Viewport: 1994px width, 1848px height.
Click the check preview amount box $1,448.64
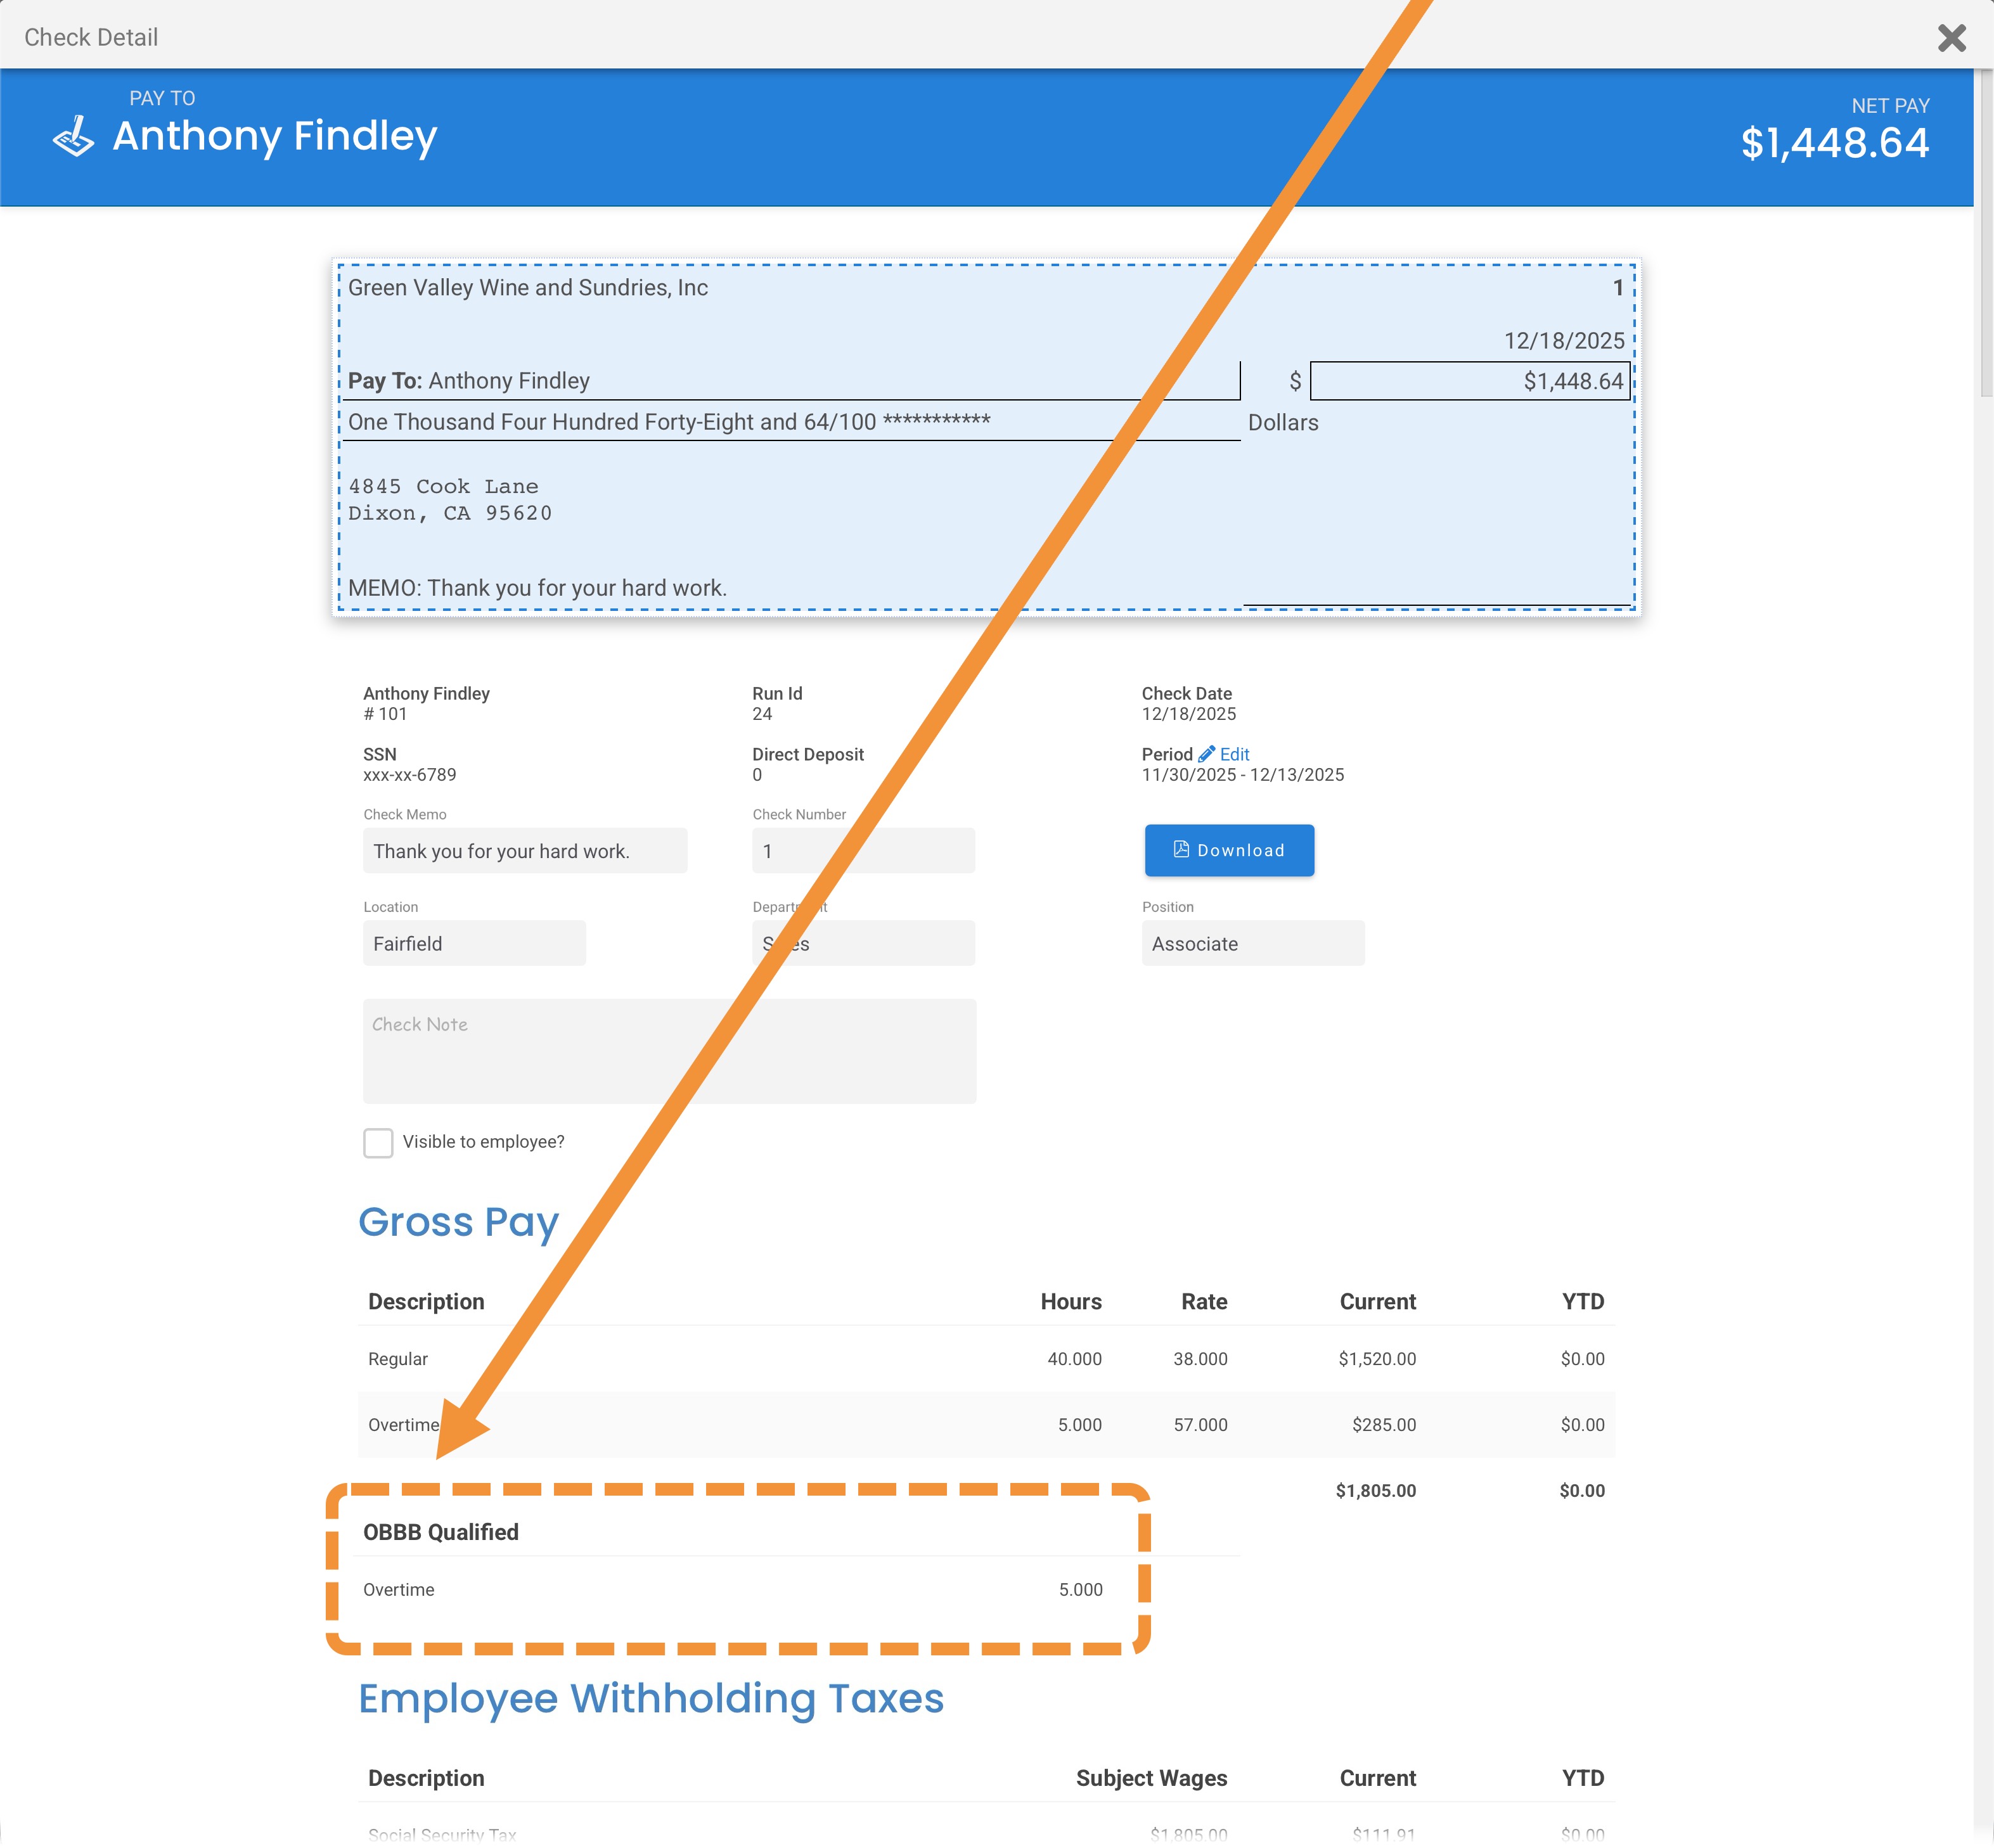[x=1469, y=381]
